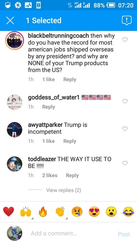Like awyattparker's comment with heart icon
This screenshot has width=137, height=244.
click(x=125, y=129)
